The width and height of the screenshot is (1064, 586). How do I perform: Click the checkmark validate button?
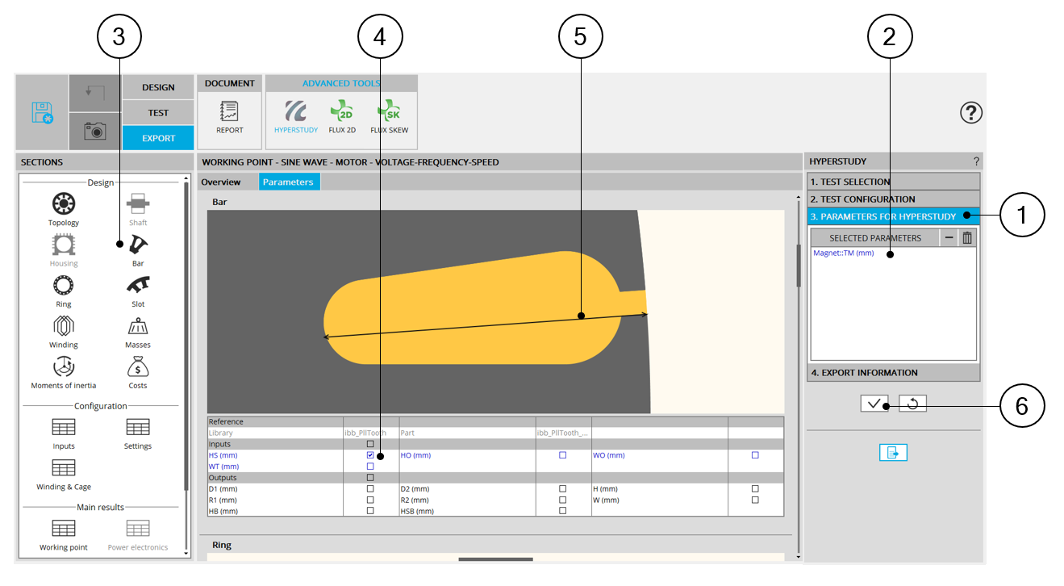[x=874, y=404]
